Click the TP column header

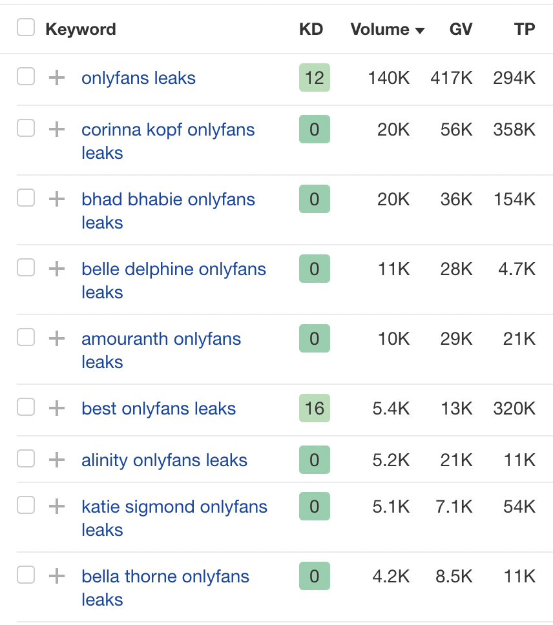pyautogui.click(x=525, y=30)
